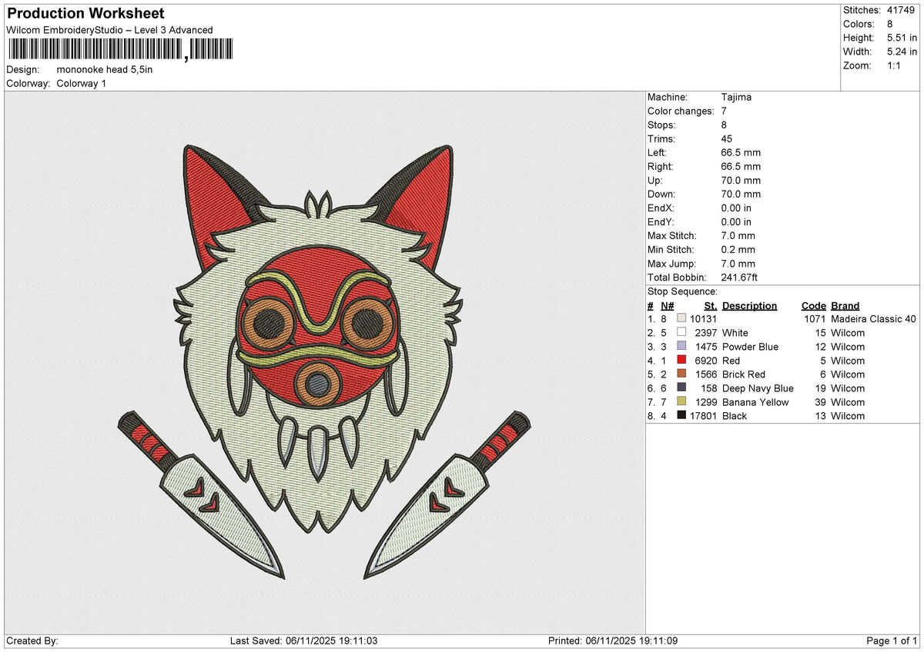
Task: Click the 'Created By:' footer label
Action: tap(32, 641)
